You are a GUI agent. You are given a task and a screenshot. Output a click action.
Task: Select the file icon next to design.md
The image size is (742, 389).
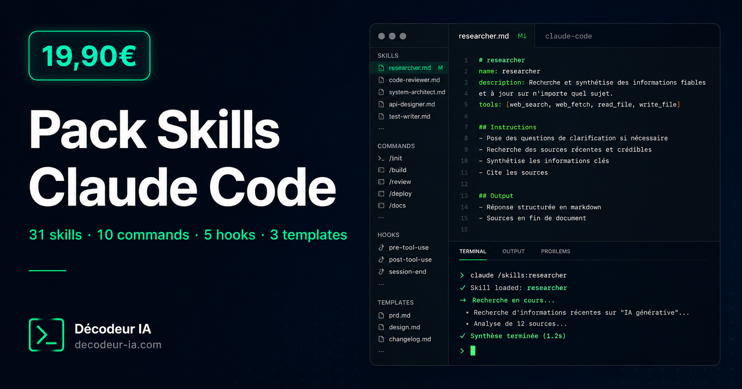pos(381,327)
